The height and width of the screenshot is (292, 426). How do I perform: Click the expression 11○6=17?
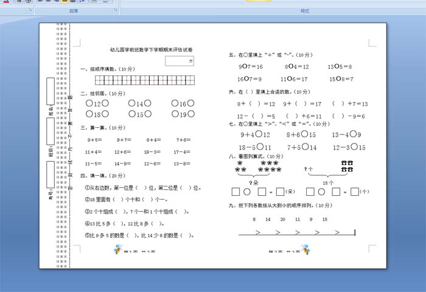tap(294, 79)
